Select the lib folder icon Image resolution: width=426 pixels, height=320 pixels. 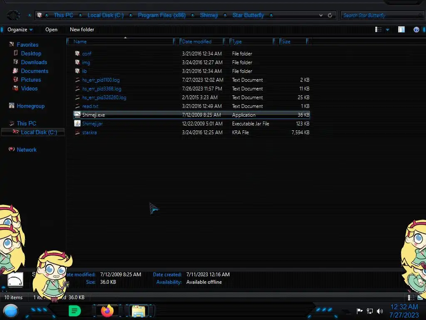point(77,71)
